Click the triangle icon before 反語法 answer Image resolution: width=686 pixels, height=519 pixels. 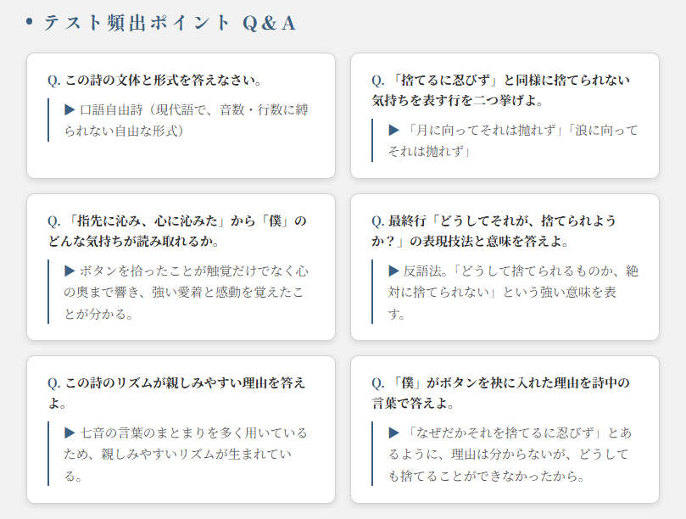tap(393, 271)
